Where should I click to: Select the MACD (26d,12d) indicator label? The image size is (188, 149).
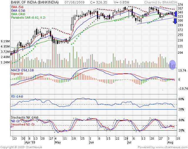22,70
